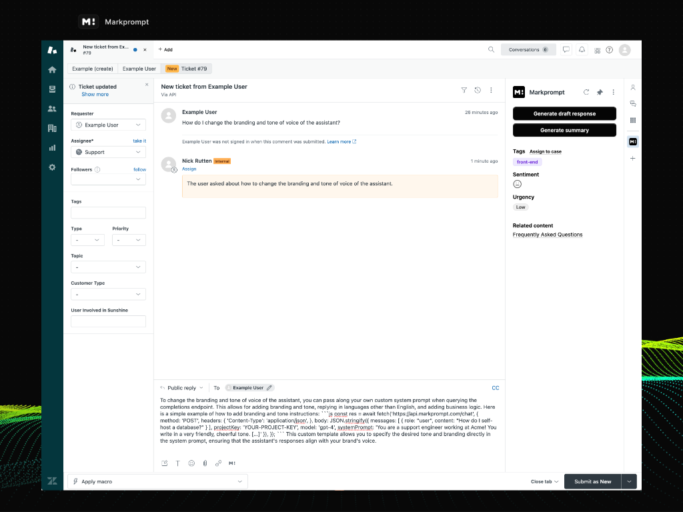Image resolution: width=683 pixels, height=512 pixels.
Task: Click the Show more link
Action: 95,95
